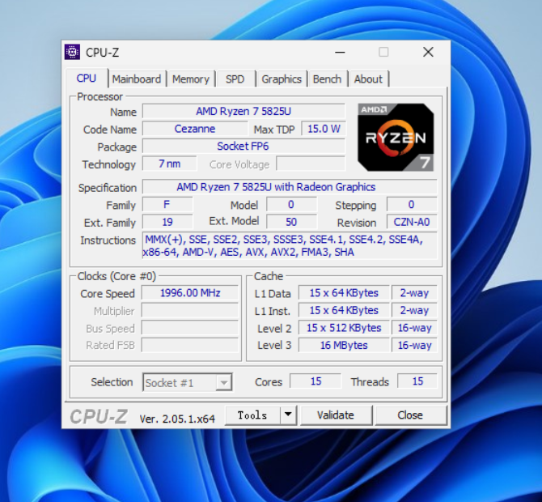Open the Mainboard tab

(137, 79)
